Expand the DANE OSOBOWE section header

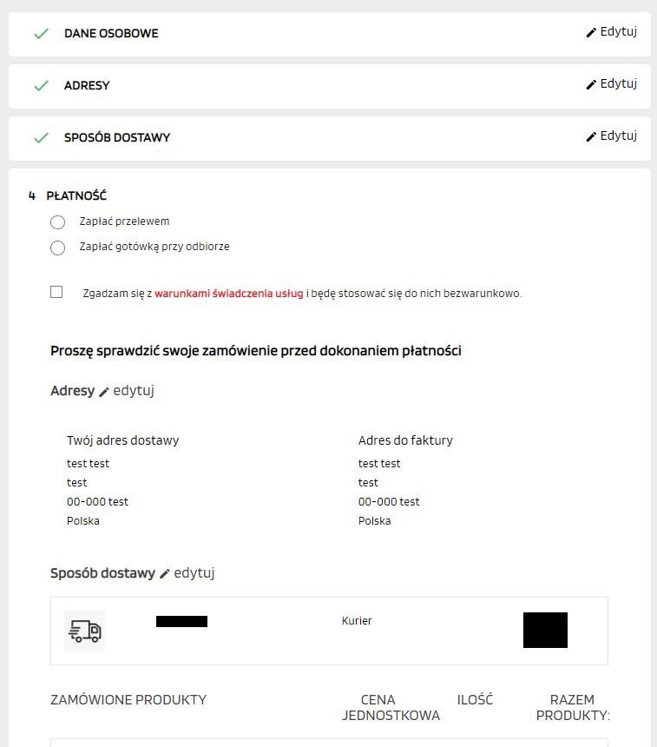coord(111,34)
